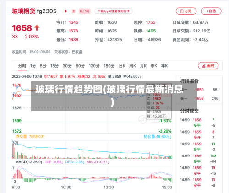229x193 pixels.
Task: Click the 玻璃期货 title text
Action: pos(23,11)
